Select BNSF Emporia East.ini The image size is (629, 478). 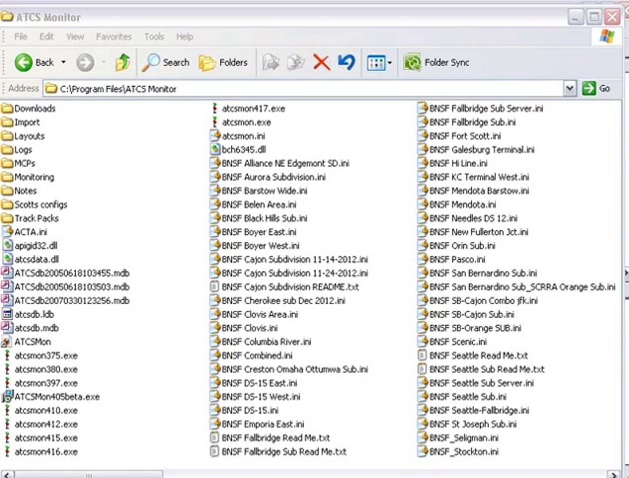257,424
